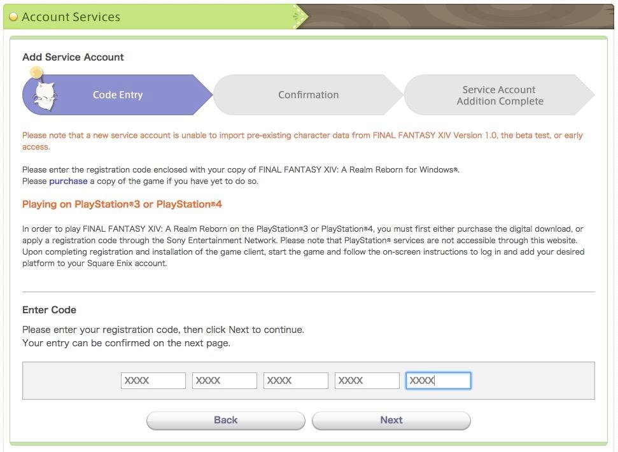The width and height of the screenshot is (618, 452).
Task: Click the first registration code field
Action: tap(153, 381)
